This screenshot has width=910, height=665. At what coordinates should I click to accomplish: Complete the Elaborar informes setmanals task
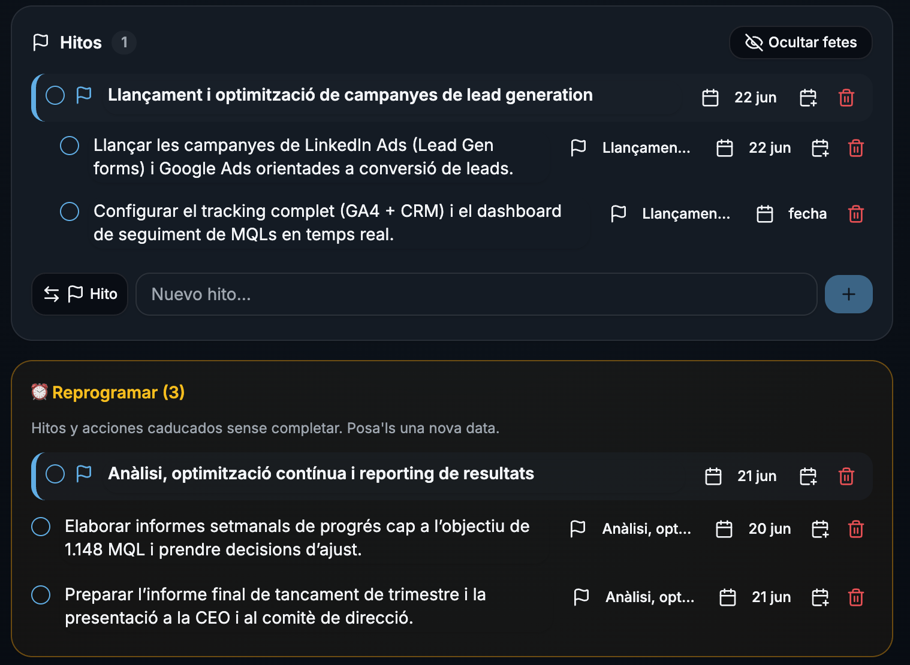tap(41, 527)
